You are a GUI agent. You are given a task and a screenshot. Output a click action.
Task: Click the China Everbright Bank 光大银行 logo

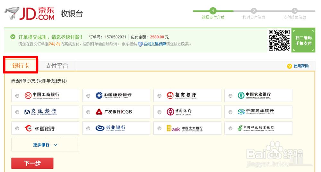click(185, 128)
